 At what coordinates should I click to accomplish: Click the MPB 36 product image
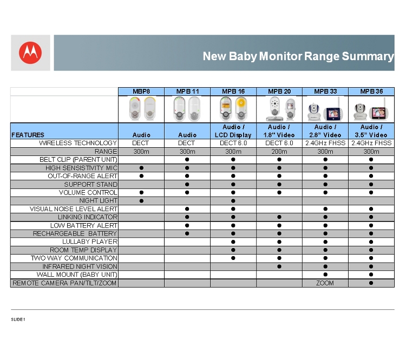click(x=371, y=109)
